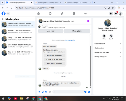The image size is (126, 101).
Task: Send 'In talks. I'll let you know.' response
Action: 54,60
